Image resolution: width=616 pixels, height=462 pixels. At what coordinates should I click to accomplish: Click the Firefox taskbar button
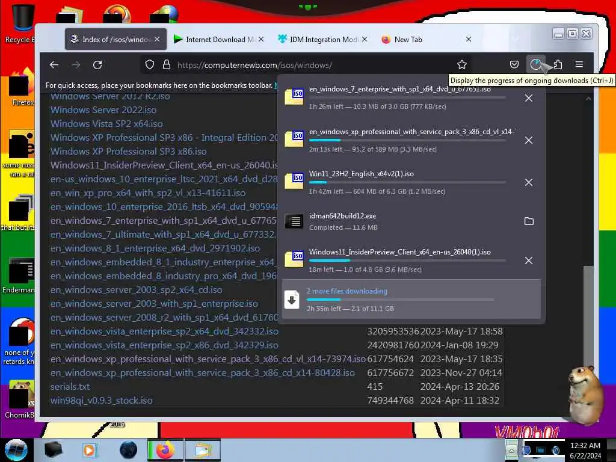[x=165, y=450]
